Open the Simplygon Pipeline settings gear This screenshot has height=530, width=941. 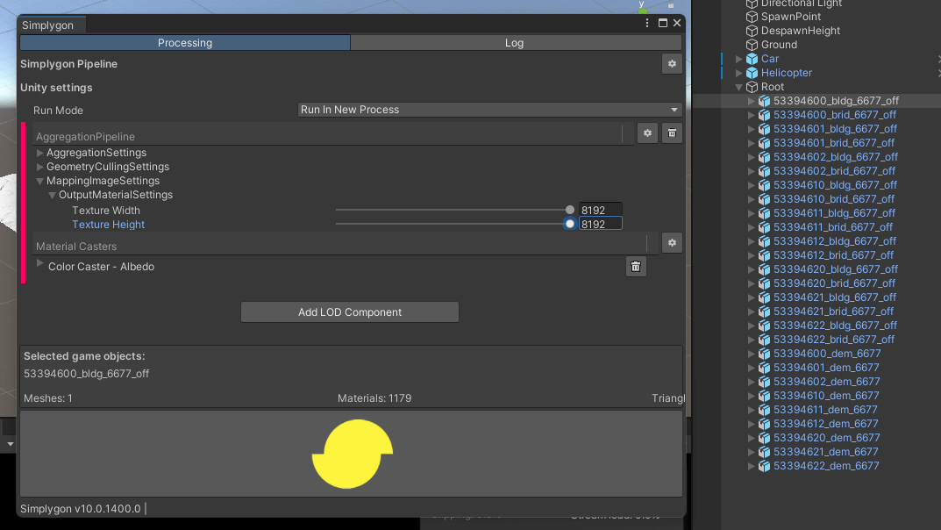tap(672, 64)
